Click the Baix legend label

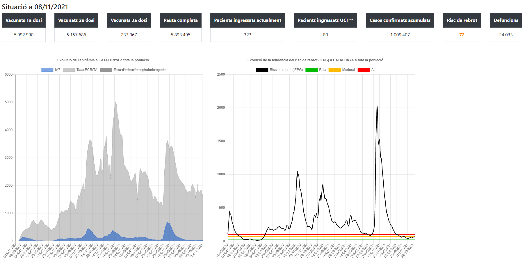pos(323,70)
